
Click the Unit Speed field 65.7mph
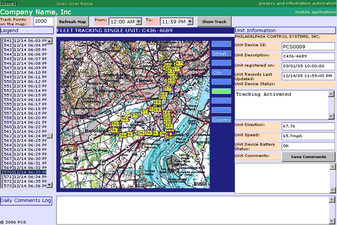[308, 136]
